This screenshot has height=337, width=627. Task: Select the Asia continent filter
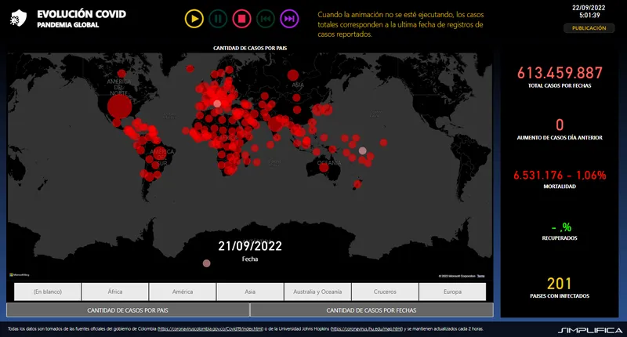pyautogui.click(x=250, y=292)
